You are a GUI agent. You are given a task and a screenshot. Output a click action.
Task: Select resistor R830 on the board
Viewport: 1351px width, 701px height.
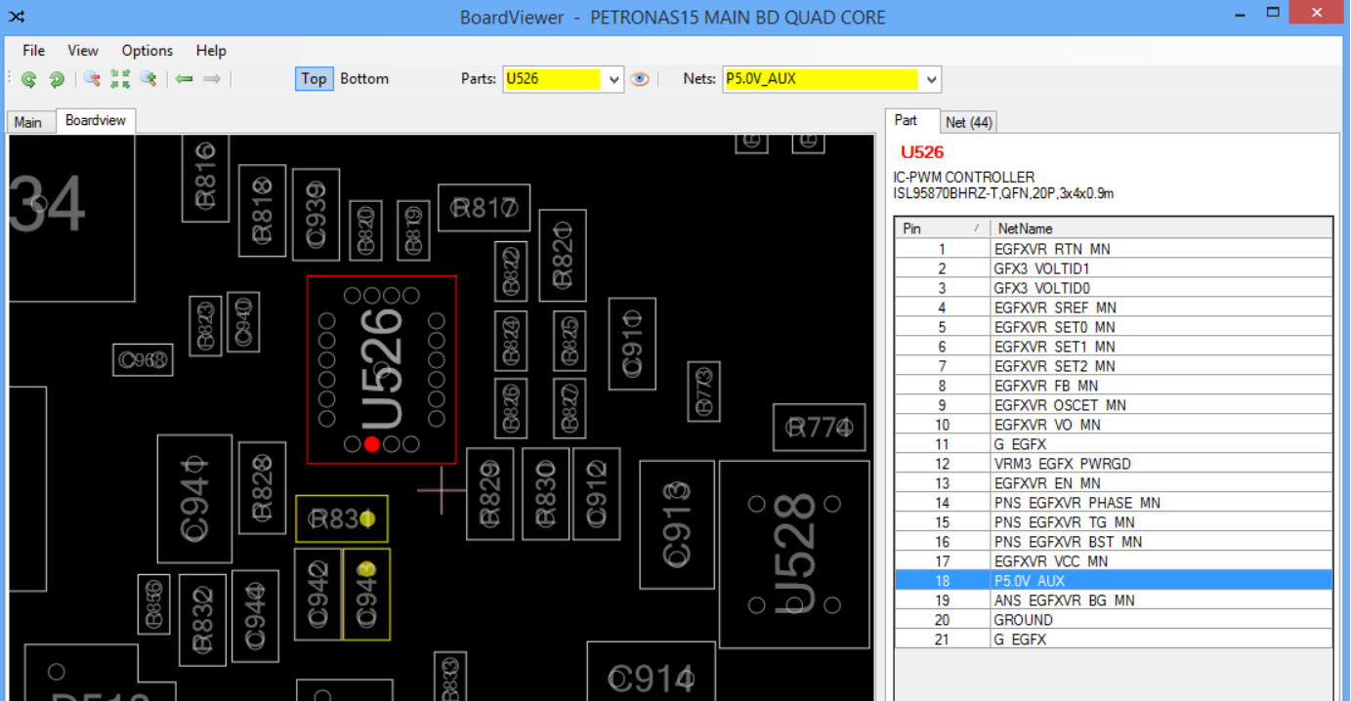545,494
